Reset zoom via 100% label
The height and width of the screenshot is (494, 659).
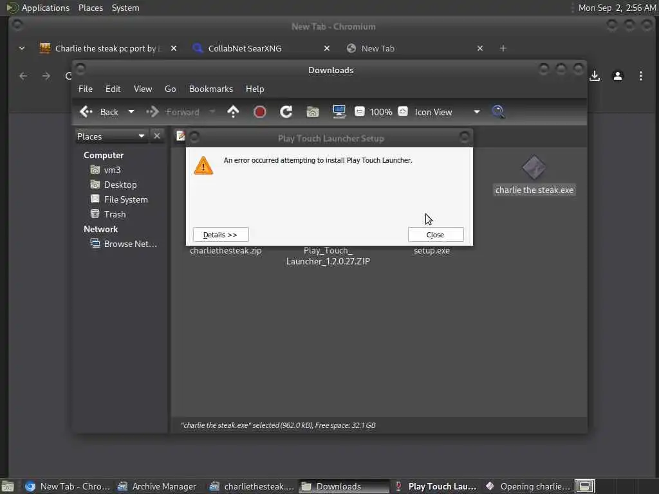click(381, 112)
